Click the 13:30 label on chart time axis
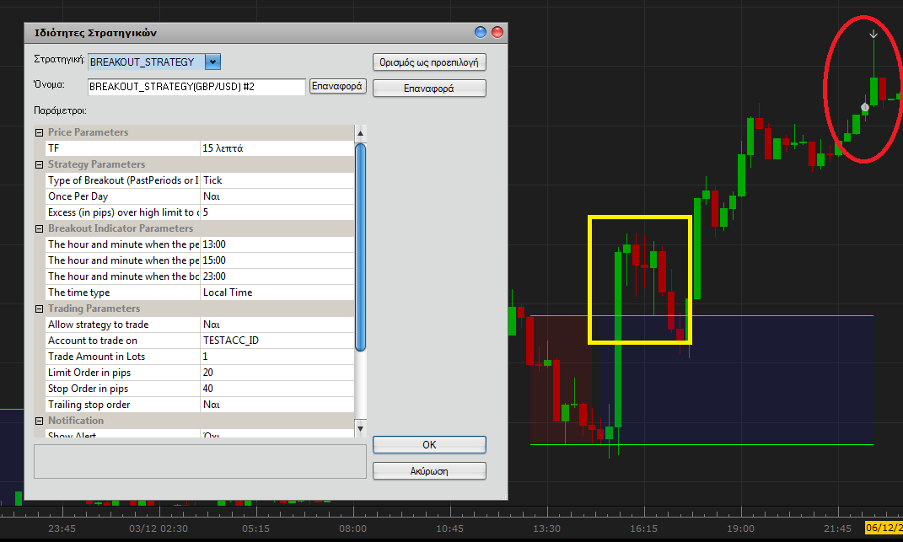 pos(546,529)
